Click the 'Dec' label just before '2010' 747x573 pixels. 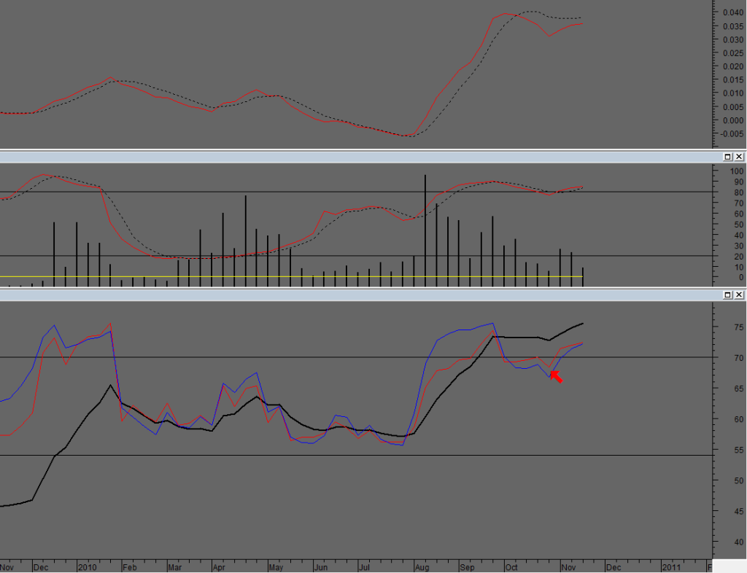(x=41, y=567)
